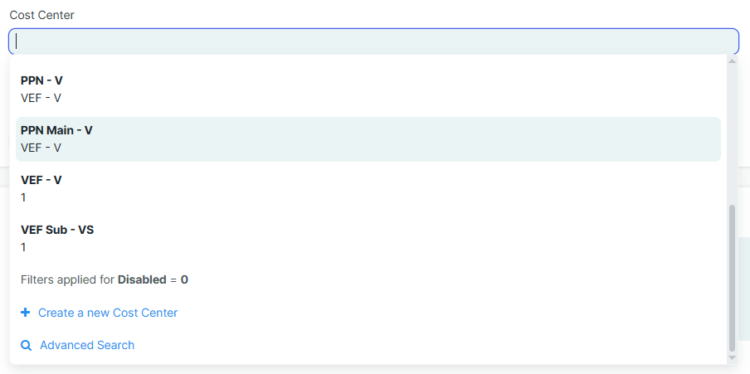Click the bold Disabled filter word
This screenshot has width=750, height=374.
coord(142,279)
